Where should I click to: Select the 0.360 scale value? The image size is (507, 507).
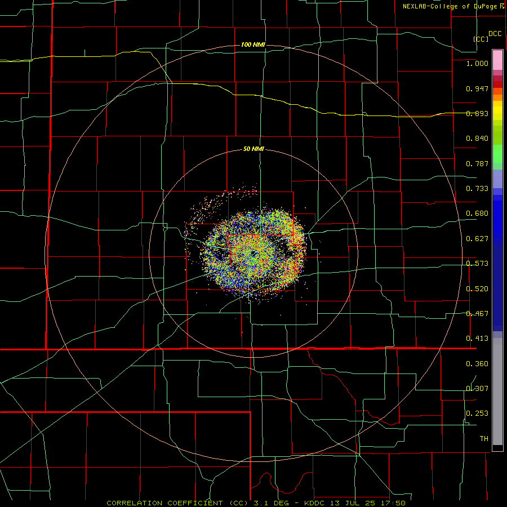click(477, 364)
